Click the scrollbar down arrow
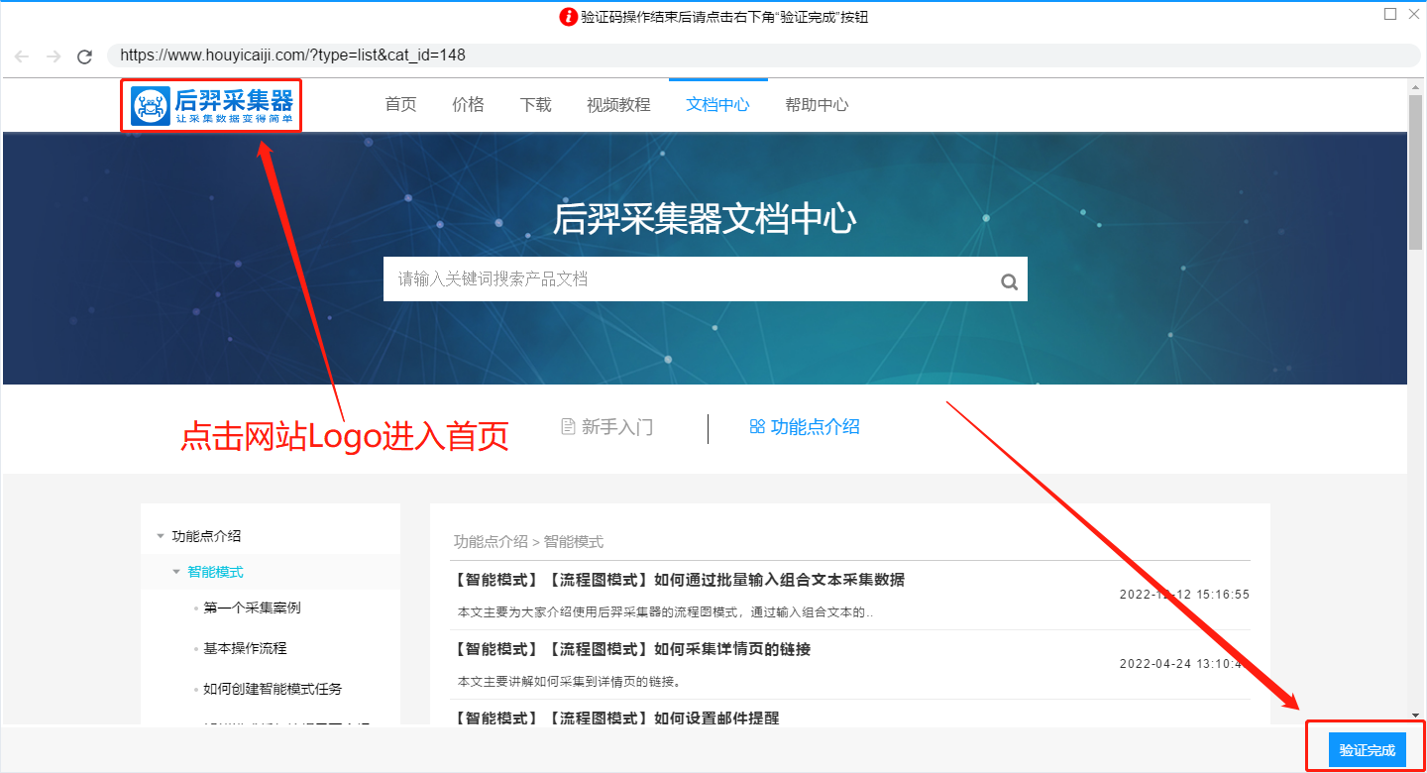This screenshot has width=1427, height=773. (1417, 716)
